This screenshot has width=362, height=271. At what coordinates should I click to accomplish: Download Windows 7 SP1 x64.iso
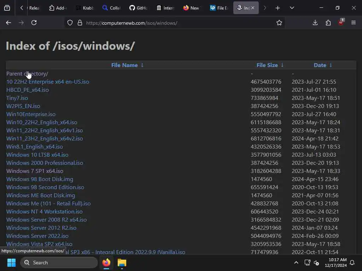[35, 171]
